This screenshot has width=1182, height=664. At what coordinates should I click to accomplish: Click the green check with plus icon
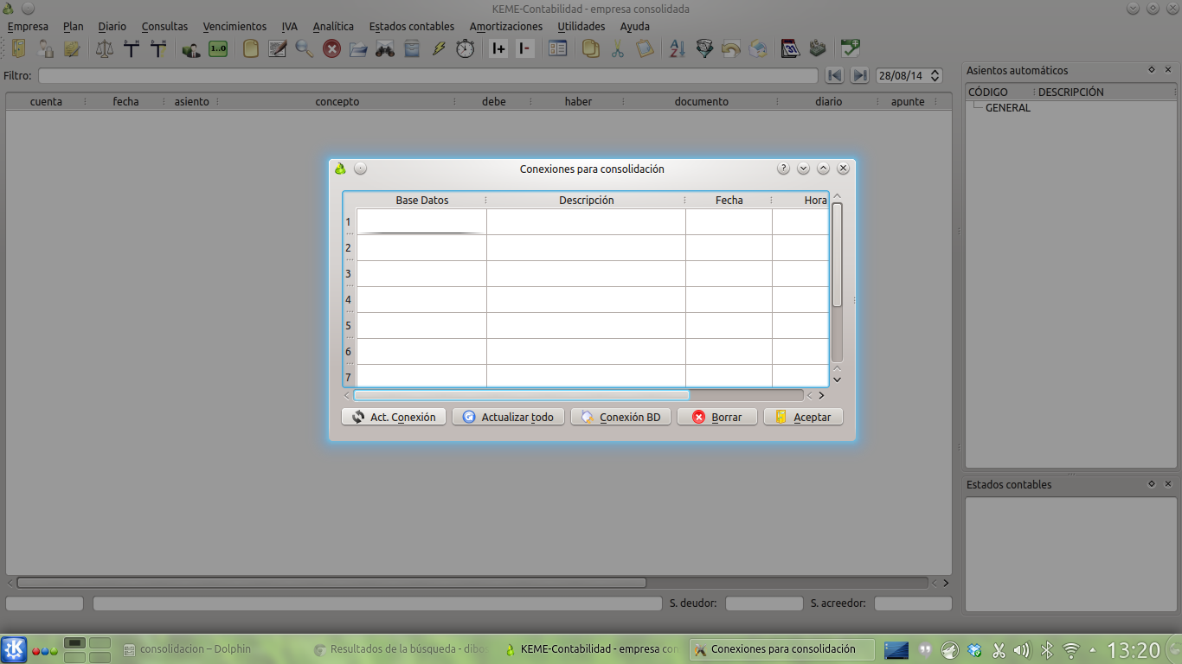pos(851,48)
